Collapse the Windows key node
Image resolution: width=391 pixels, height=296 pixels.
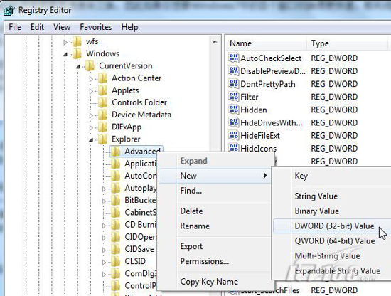click(x=65, y=54)
